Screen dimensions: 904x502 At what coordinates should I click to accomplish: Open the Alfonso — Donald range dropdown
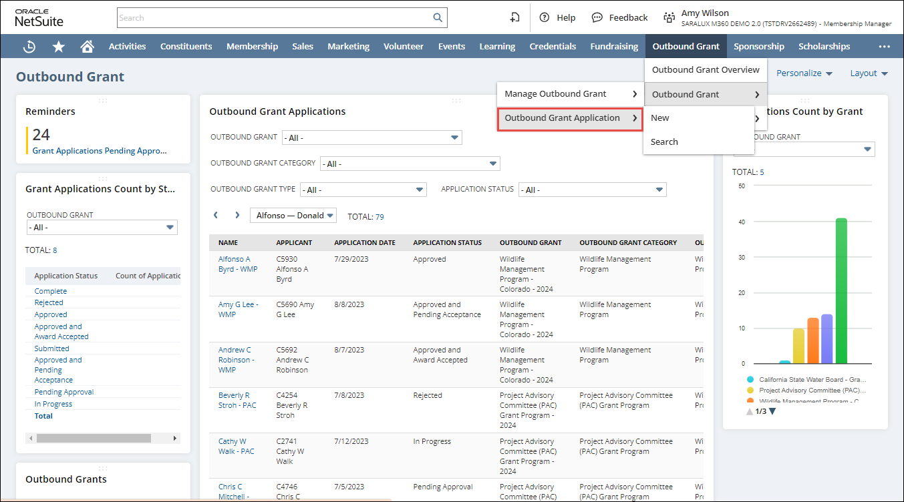pyautogui.click(x=293, y=216)
